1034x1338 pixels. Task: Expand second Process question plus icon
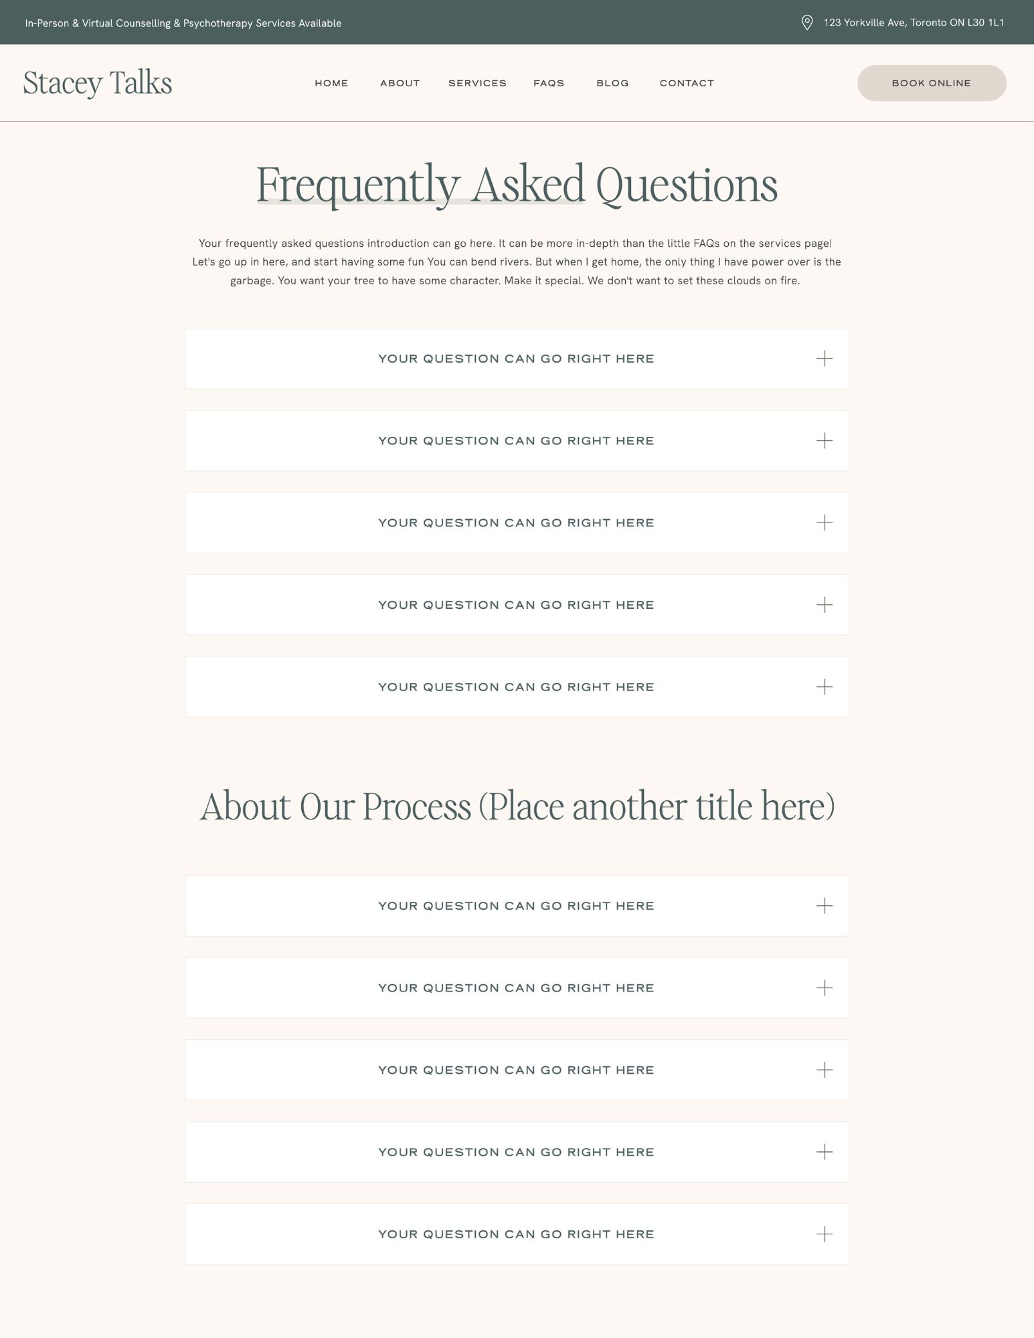824,988
